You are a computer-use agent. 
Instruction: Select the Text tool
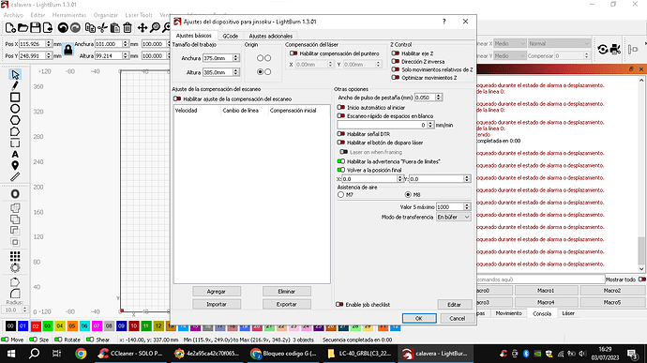coord(15,155)
